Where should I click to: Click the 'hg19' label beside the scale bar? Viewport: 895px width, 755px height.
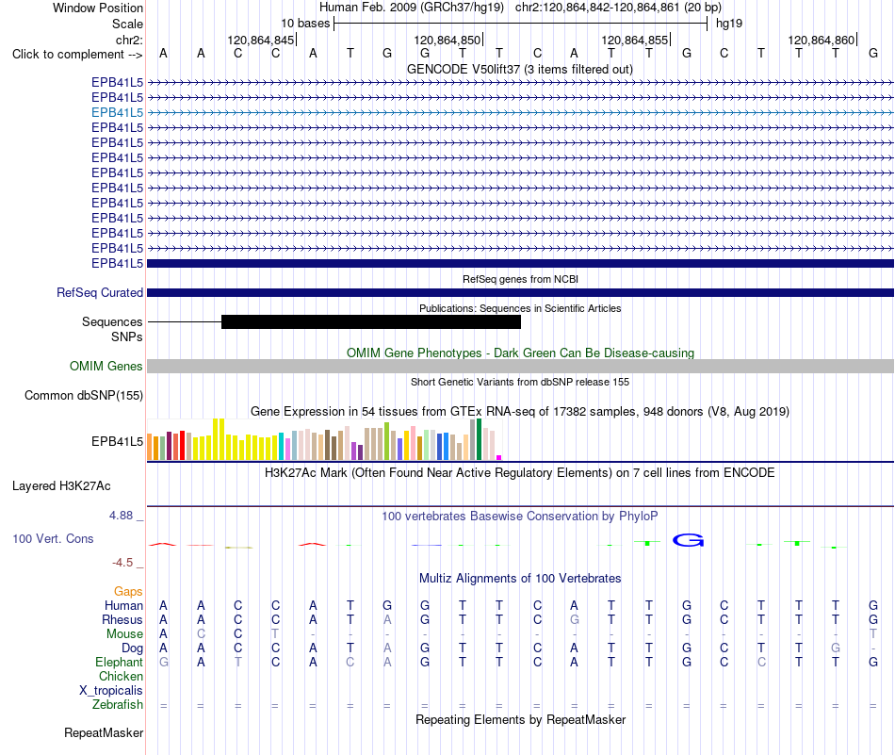pos(729,24)
